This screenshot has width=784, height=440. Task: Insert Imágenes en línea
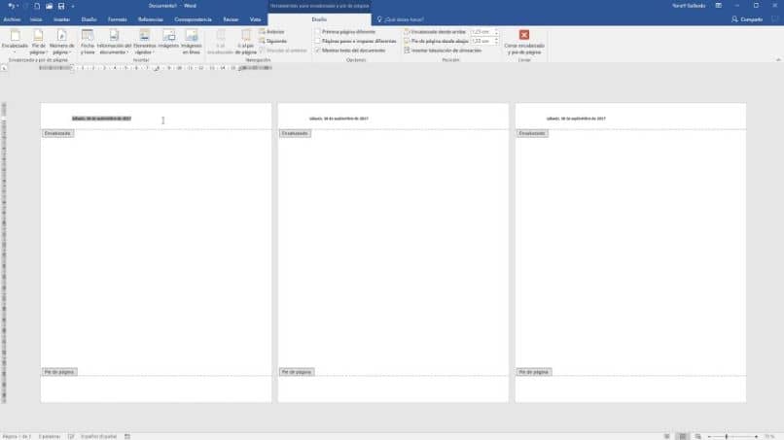coord(191,42)
